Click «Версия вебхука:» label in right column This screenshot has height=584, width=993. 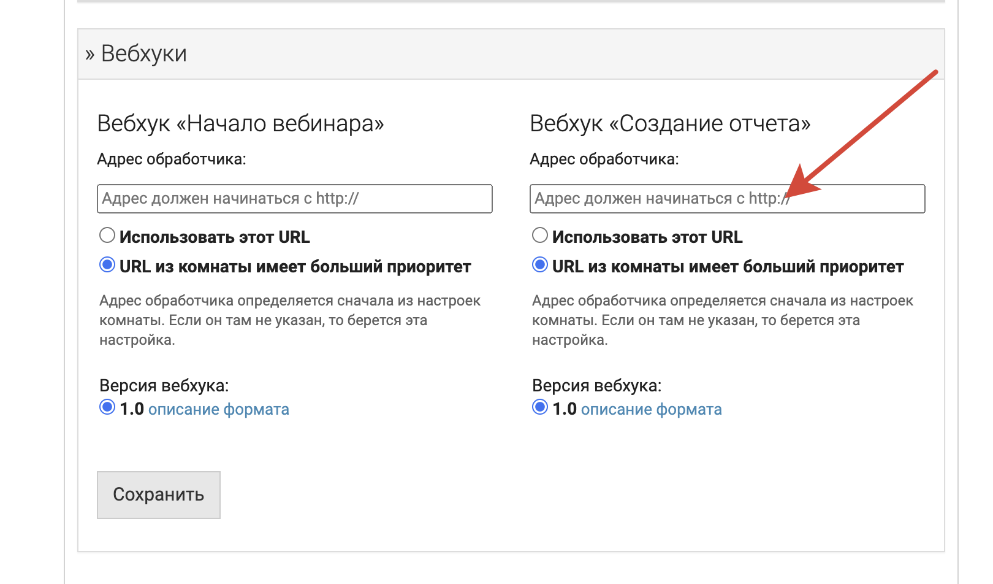[x=597, y=386]
